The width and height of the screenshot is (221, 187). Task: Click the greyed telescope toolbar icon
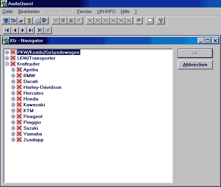click(x=79, y=21)
